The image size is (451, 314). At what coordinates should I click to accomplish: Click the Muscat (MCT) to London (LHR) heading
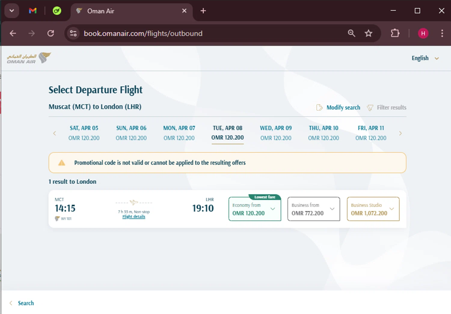(95, 107)
